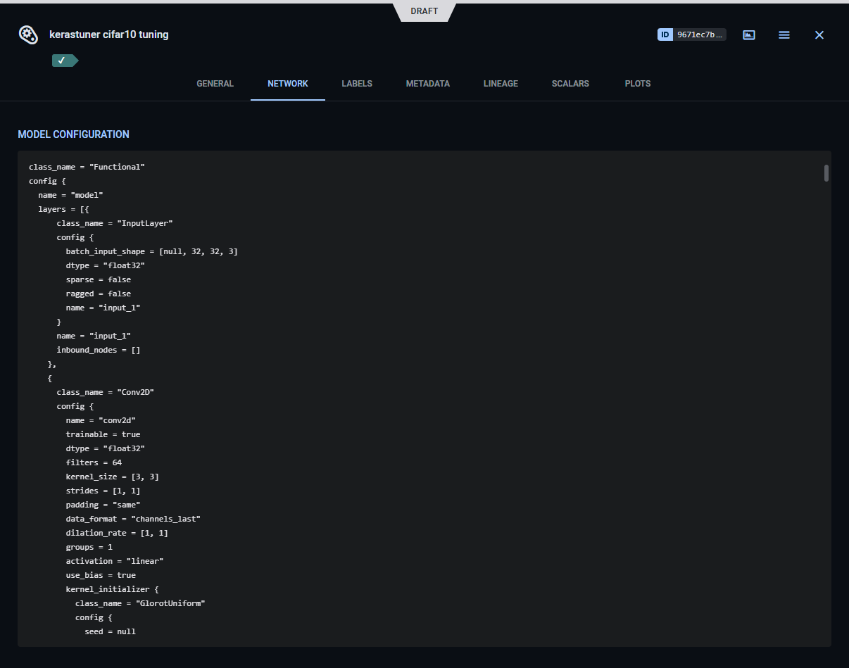Click the DRAFT status badge
The width and height of the screenshot is (849, 668).
tap(424, 11)
